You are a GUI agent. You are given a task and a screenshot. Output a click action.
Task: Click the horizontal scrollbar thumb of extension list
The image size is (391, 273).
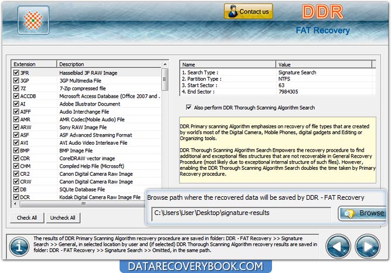[x=83, y=204]
